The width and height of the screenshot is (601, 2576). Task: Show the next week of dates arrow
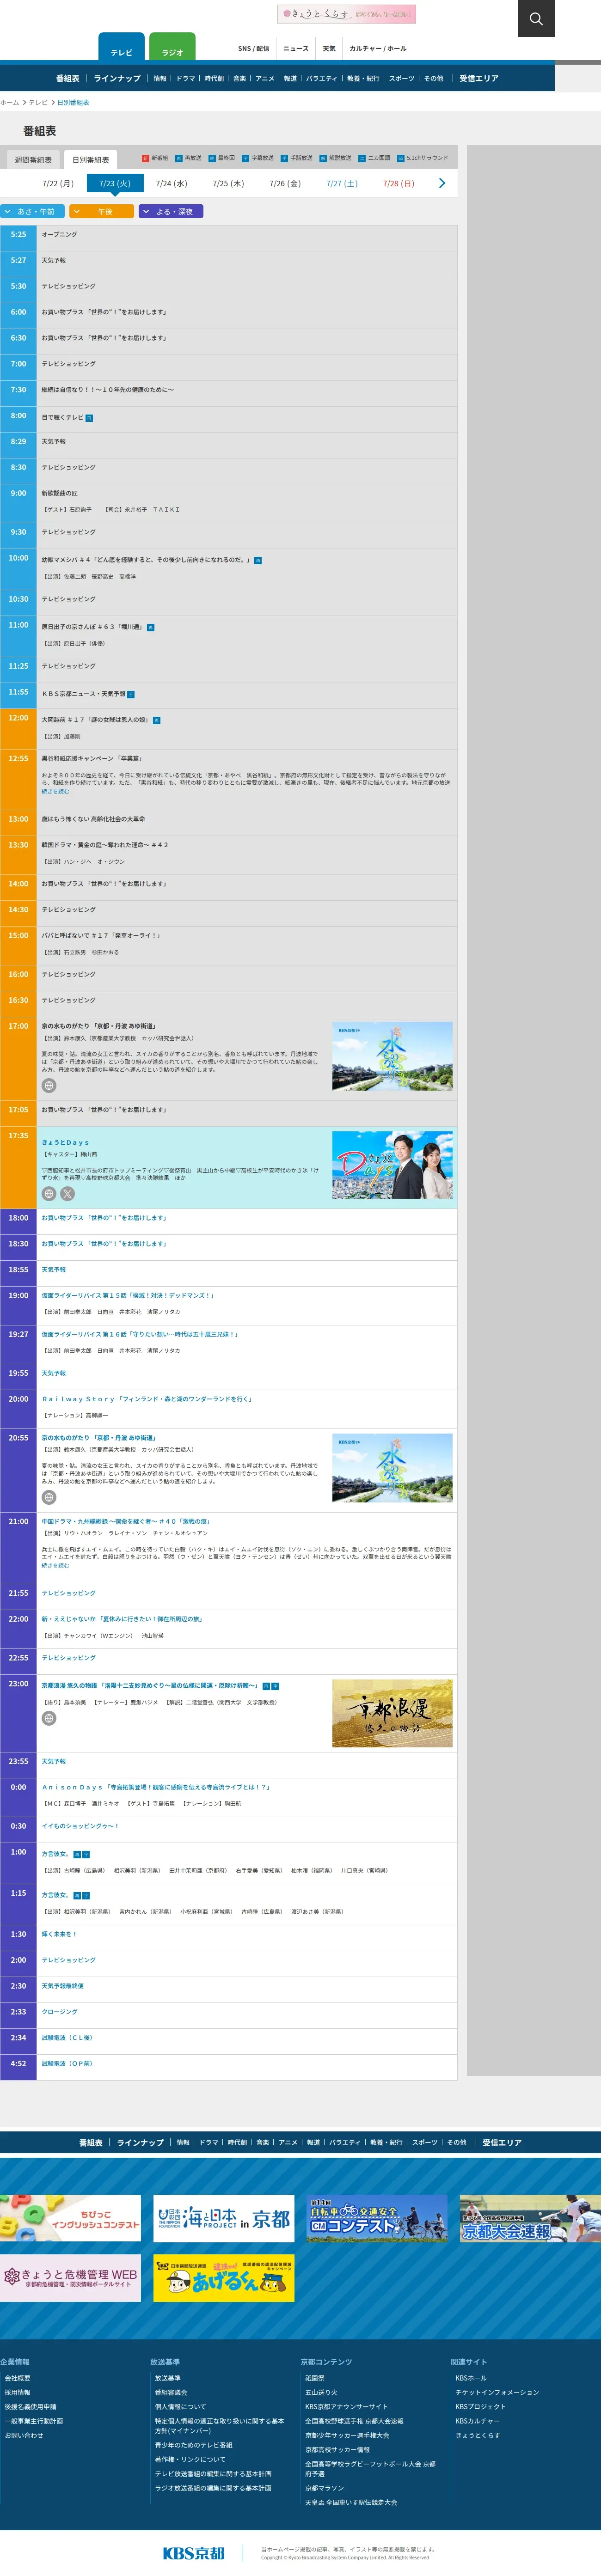point(441,183)
